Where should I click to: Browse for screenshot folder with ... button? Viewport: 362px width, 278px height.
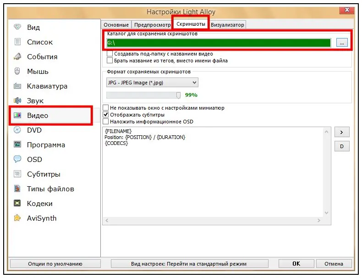pos(342,43)
